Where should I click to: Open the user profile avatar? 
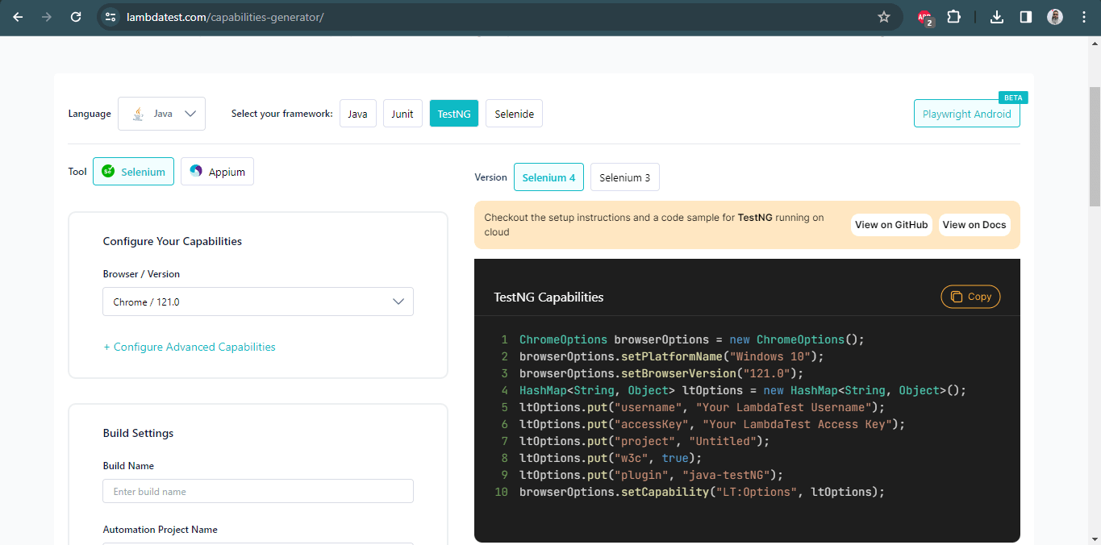point(1055,17)
